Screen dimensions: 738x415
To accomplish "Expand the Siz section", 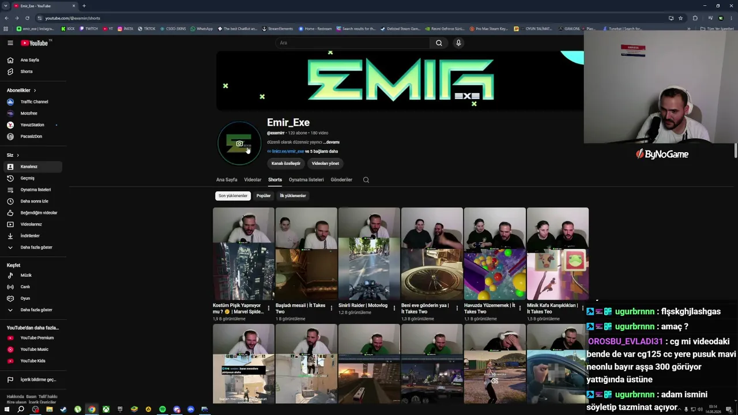I will tap(13, 155).
